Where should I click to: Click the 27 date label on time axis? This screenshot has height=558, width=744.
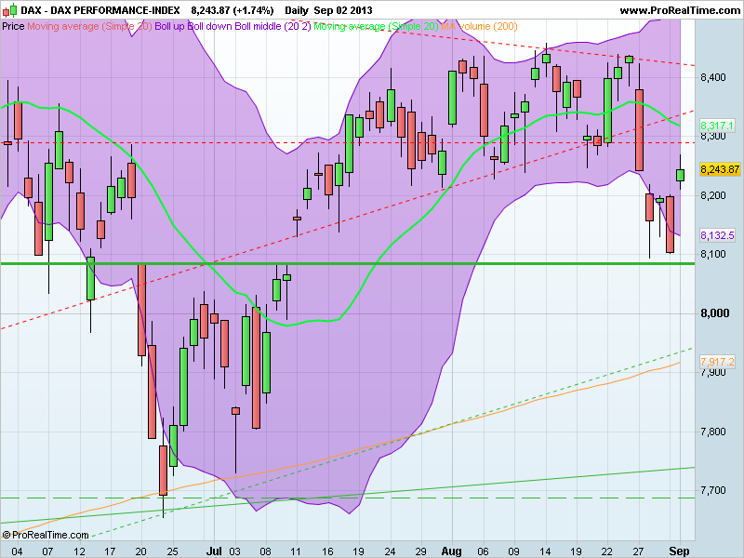(x=638, y=551)
